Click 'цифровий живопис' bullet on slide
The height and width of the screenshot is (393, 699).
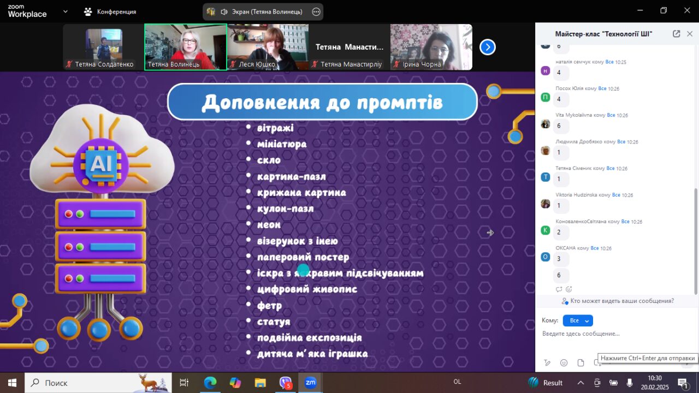tap(307, 289)
